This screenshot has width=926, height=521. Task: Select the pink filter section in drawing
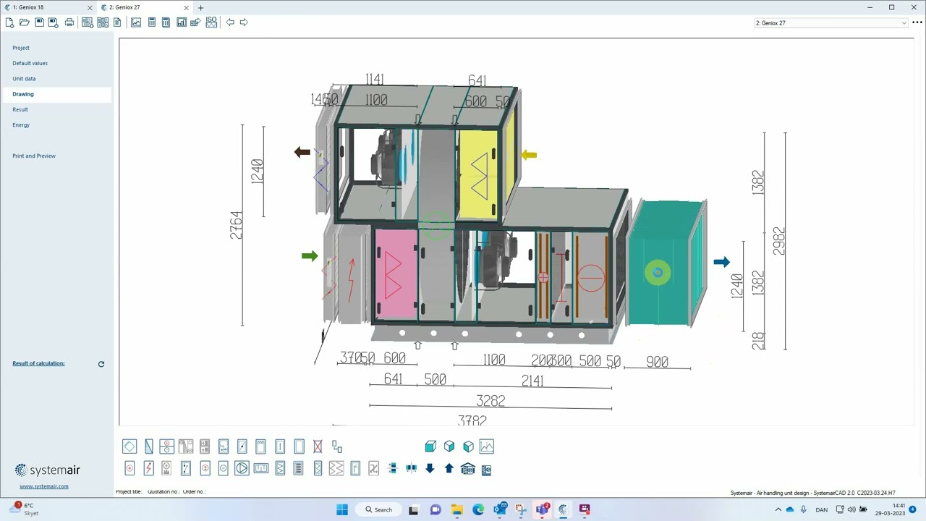(x=395, y=275)
